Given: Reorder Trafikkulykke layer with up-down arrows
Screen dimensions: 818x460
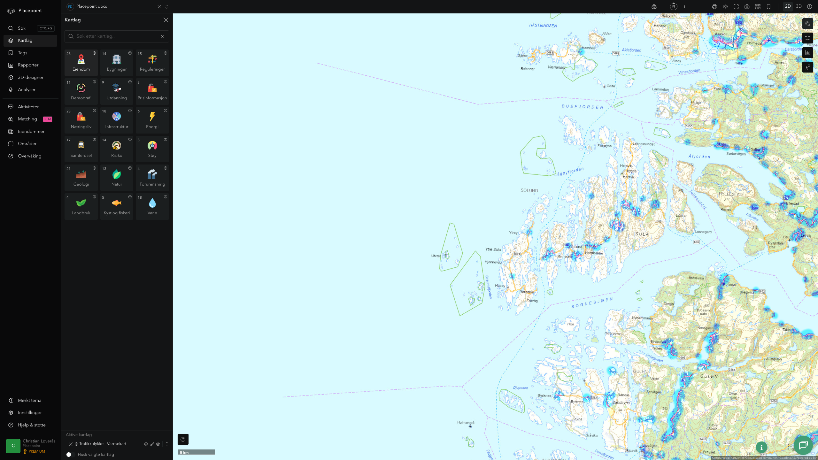Looking at the screenshot, I should 167,444.
